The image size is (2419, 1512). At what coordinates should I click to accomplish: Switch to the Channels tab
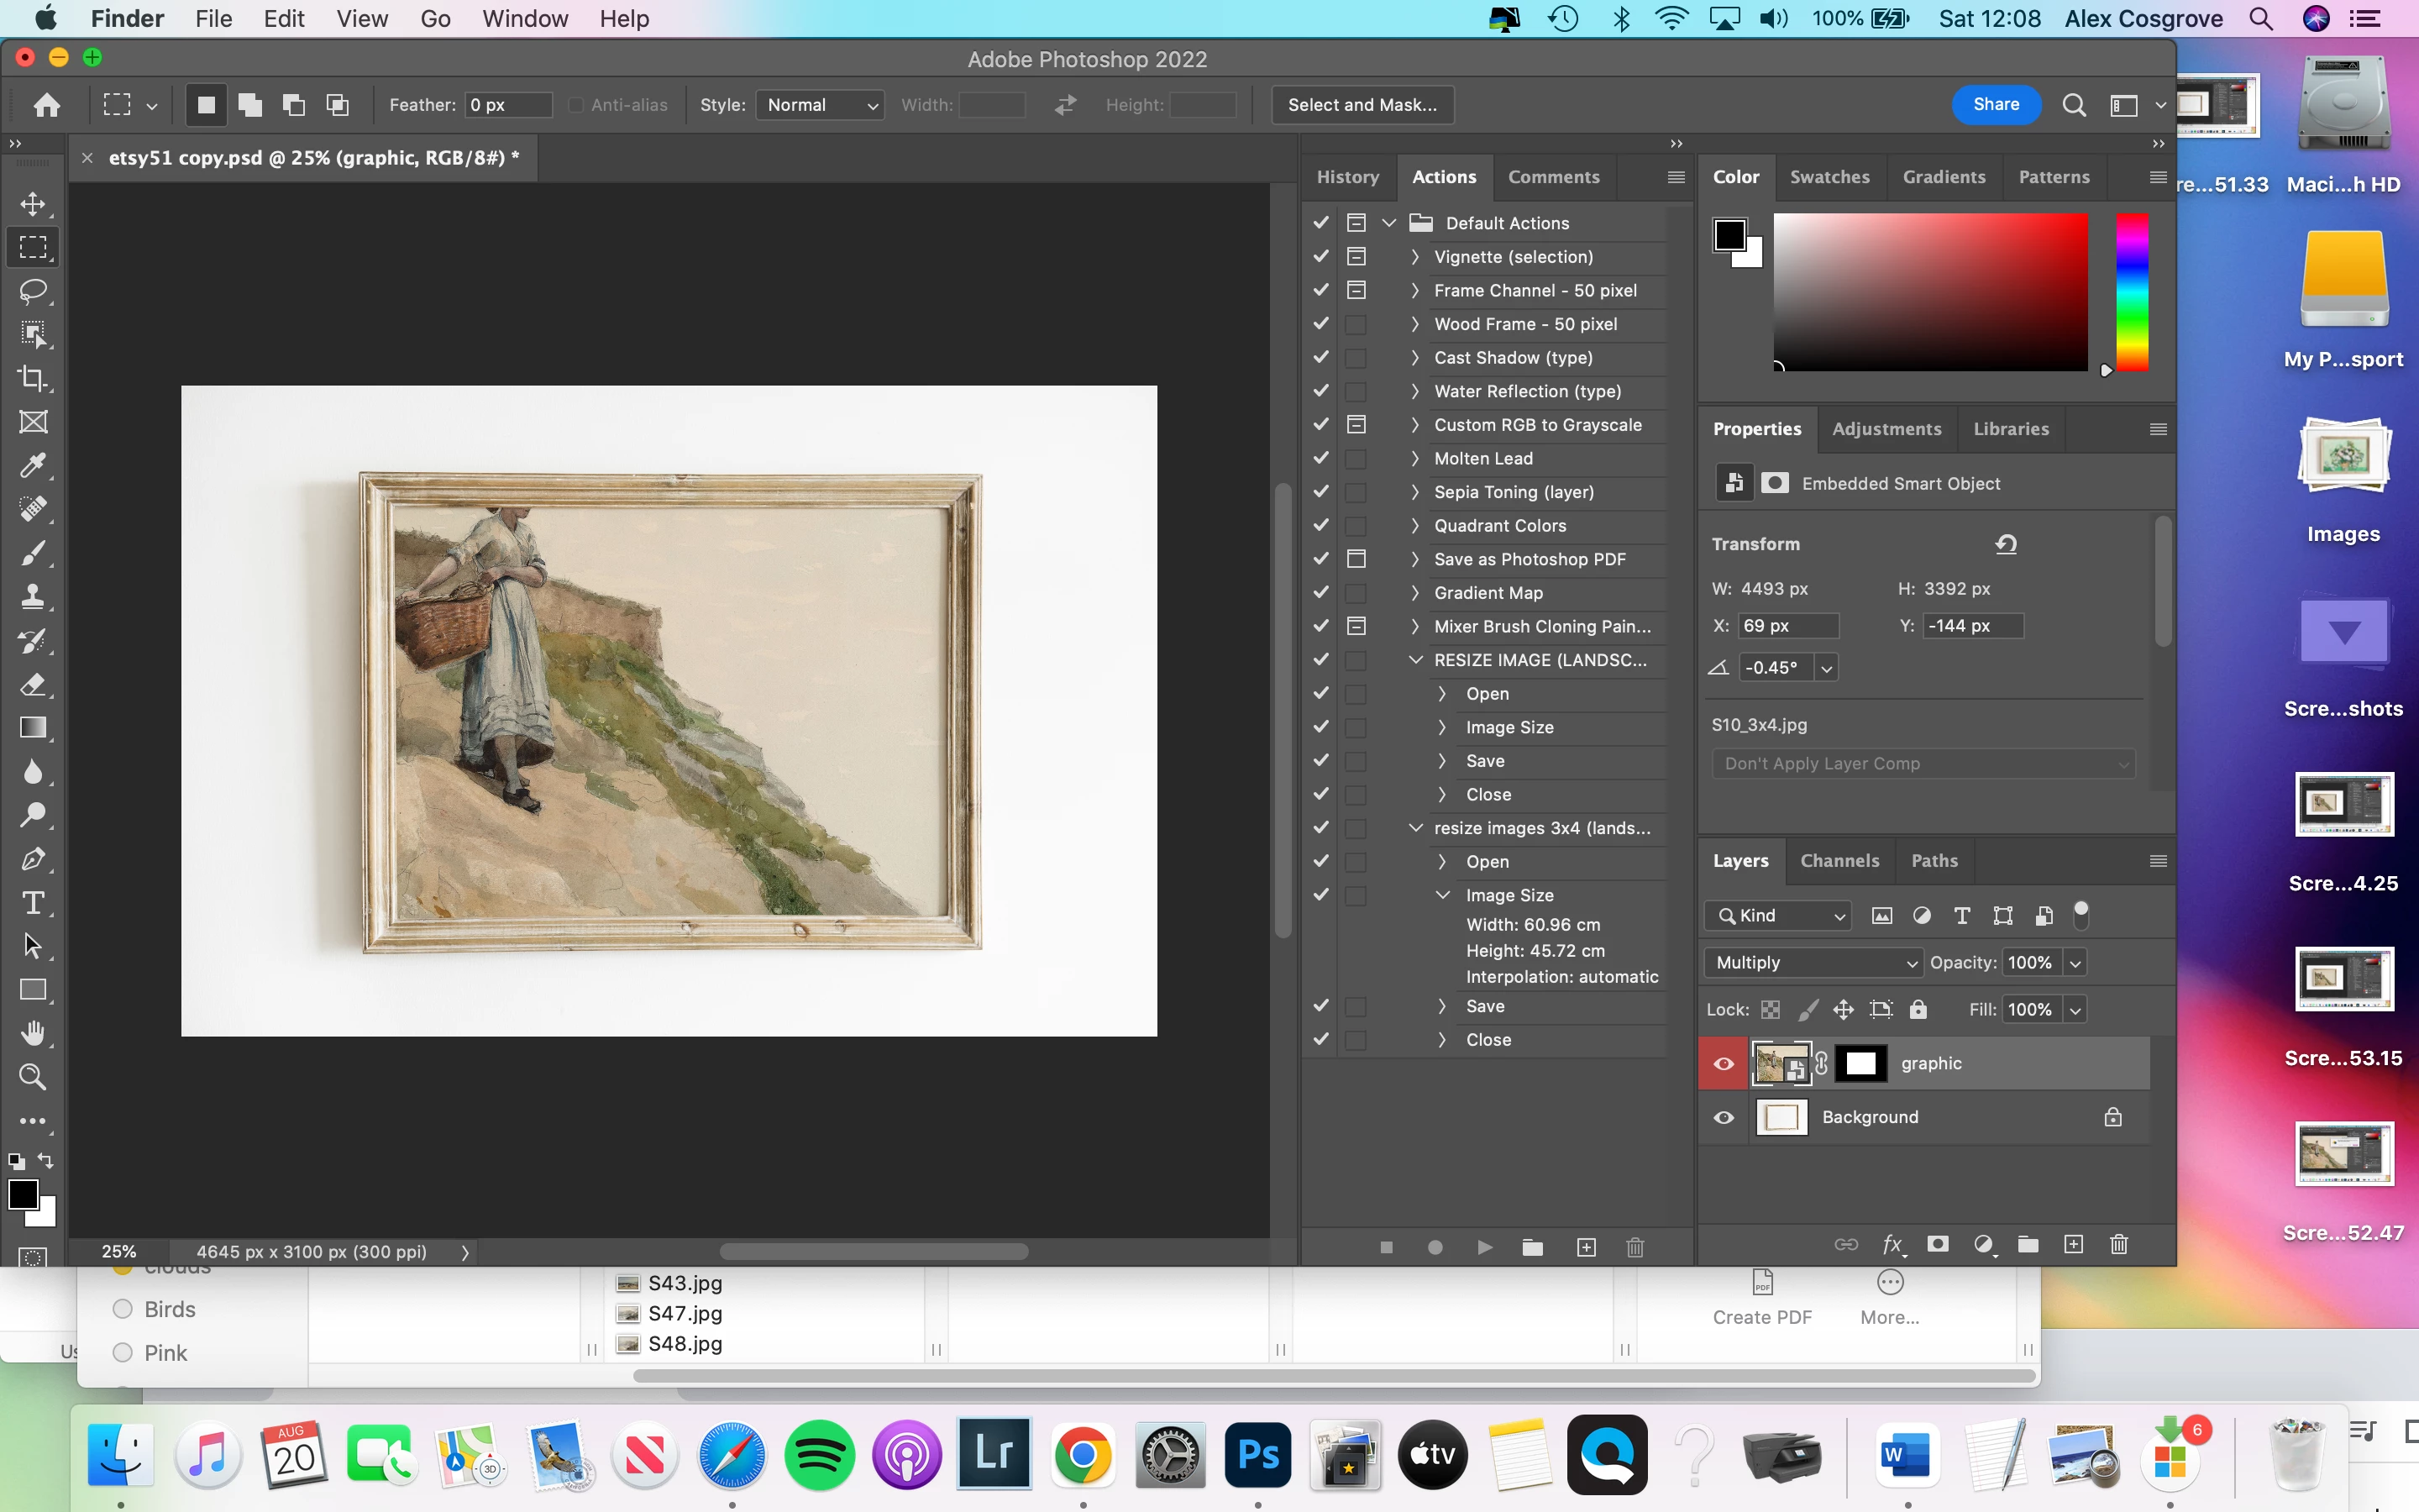1839,861
